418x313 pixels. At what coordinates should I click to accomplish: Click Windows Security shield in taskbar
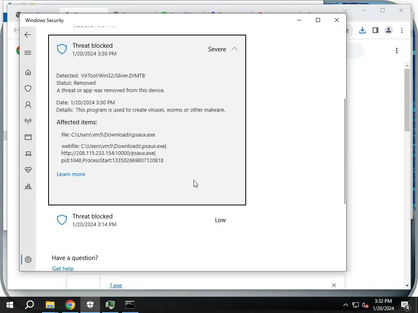(x=90, y=304)
